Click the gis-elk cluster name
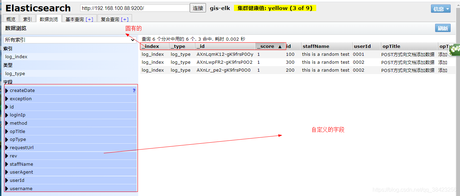Viewport: 460px width, 196px height. [x=220, y=8]
